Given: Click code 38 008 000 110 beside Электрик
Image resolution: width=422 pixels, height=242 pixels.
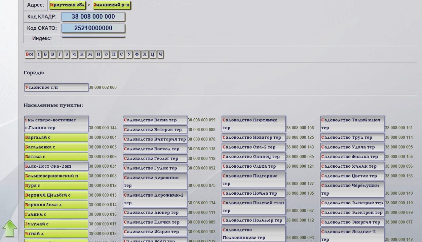Looking at the screenshot, I should 399,203.
